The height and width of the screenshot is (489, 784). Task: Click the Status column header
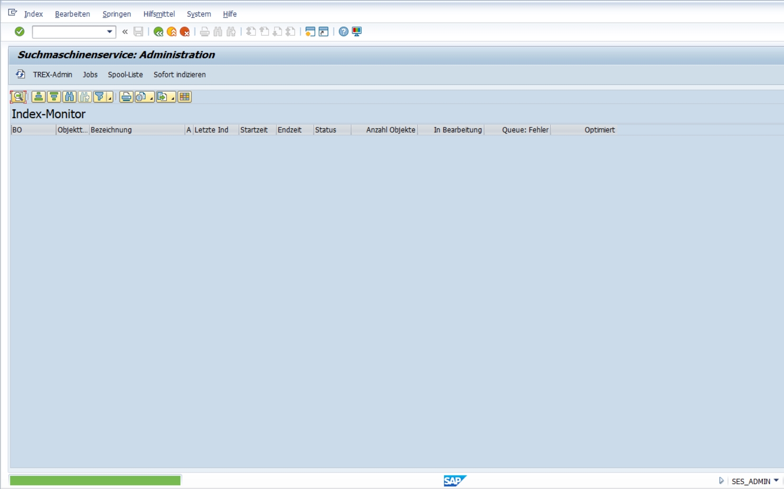click(332, 130)
